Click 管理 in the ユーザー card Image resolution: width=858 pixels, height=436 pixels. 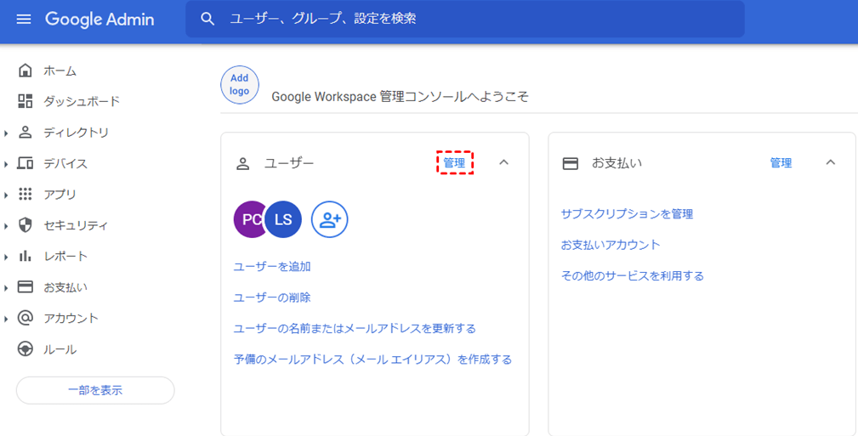[454, 163]
